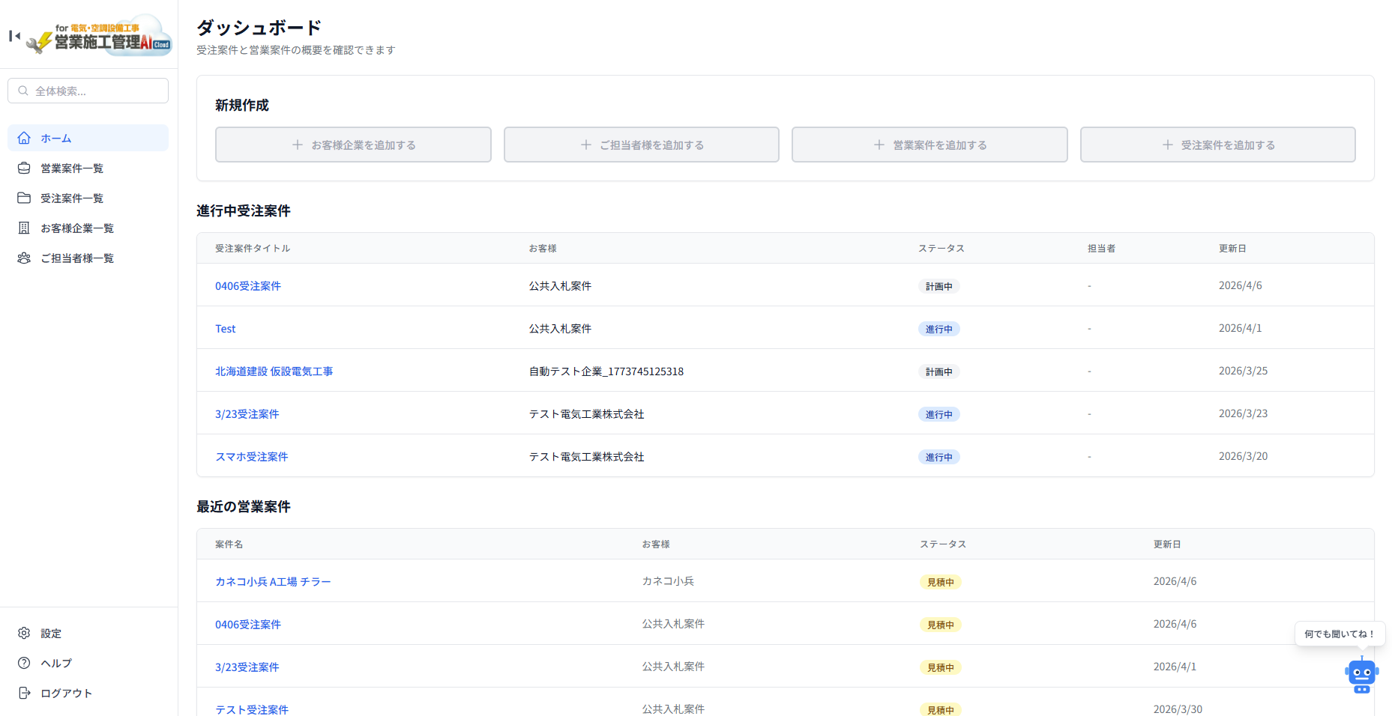The height and width of the screenshot is (716, 1392).
Task: Open the AI chatbot robot assistant
Action: click(1361, 676)
